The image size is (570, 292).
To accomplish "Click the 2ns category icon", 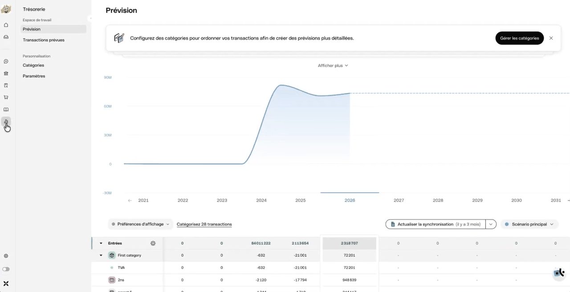I will pyautogui.click(x=112, y=280).
